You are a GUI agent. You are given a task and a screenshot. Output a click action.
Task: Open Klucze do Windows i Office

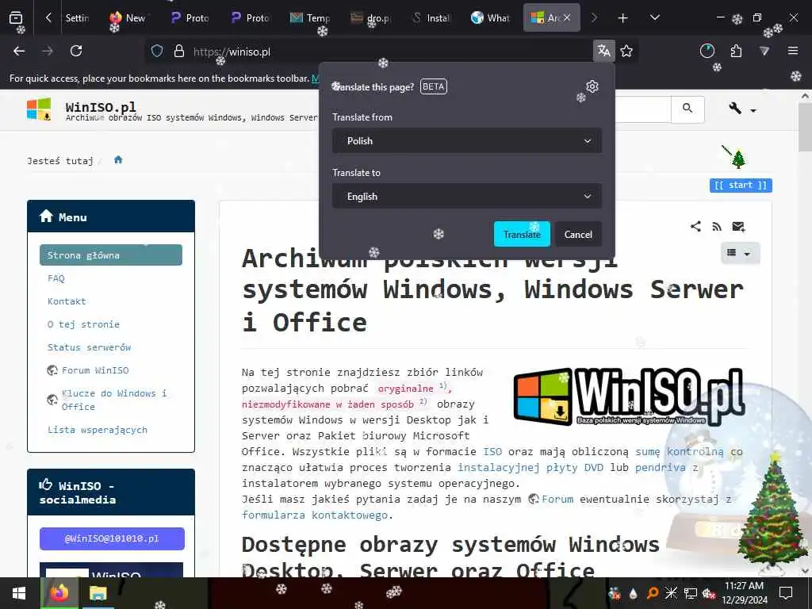click(x=114, y=400)
